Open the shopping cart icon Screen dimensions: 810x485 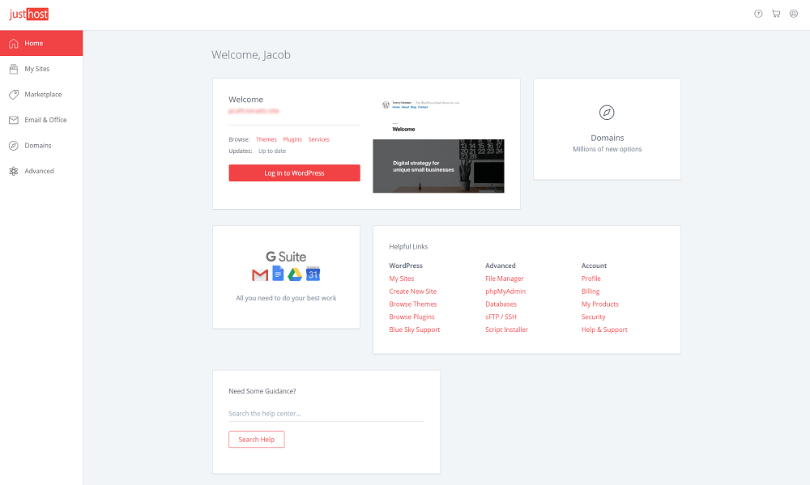[776, 14]
